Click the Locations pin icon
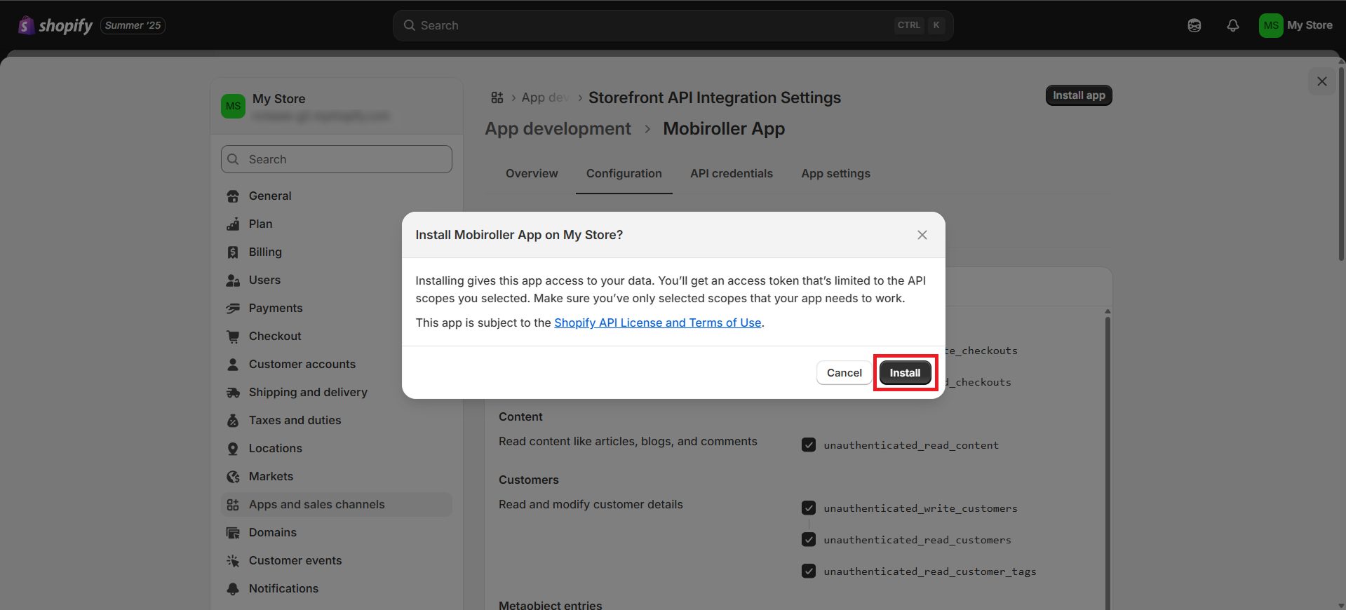 pyautogui.click(x=233, y=449)
